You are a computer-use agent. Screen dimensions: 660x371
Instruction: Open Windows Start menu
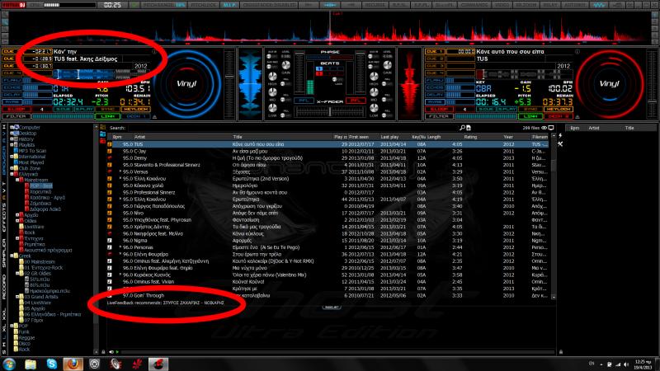click(x=9, y=364)
